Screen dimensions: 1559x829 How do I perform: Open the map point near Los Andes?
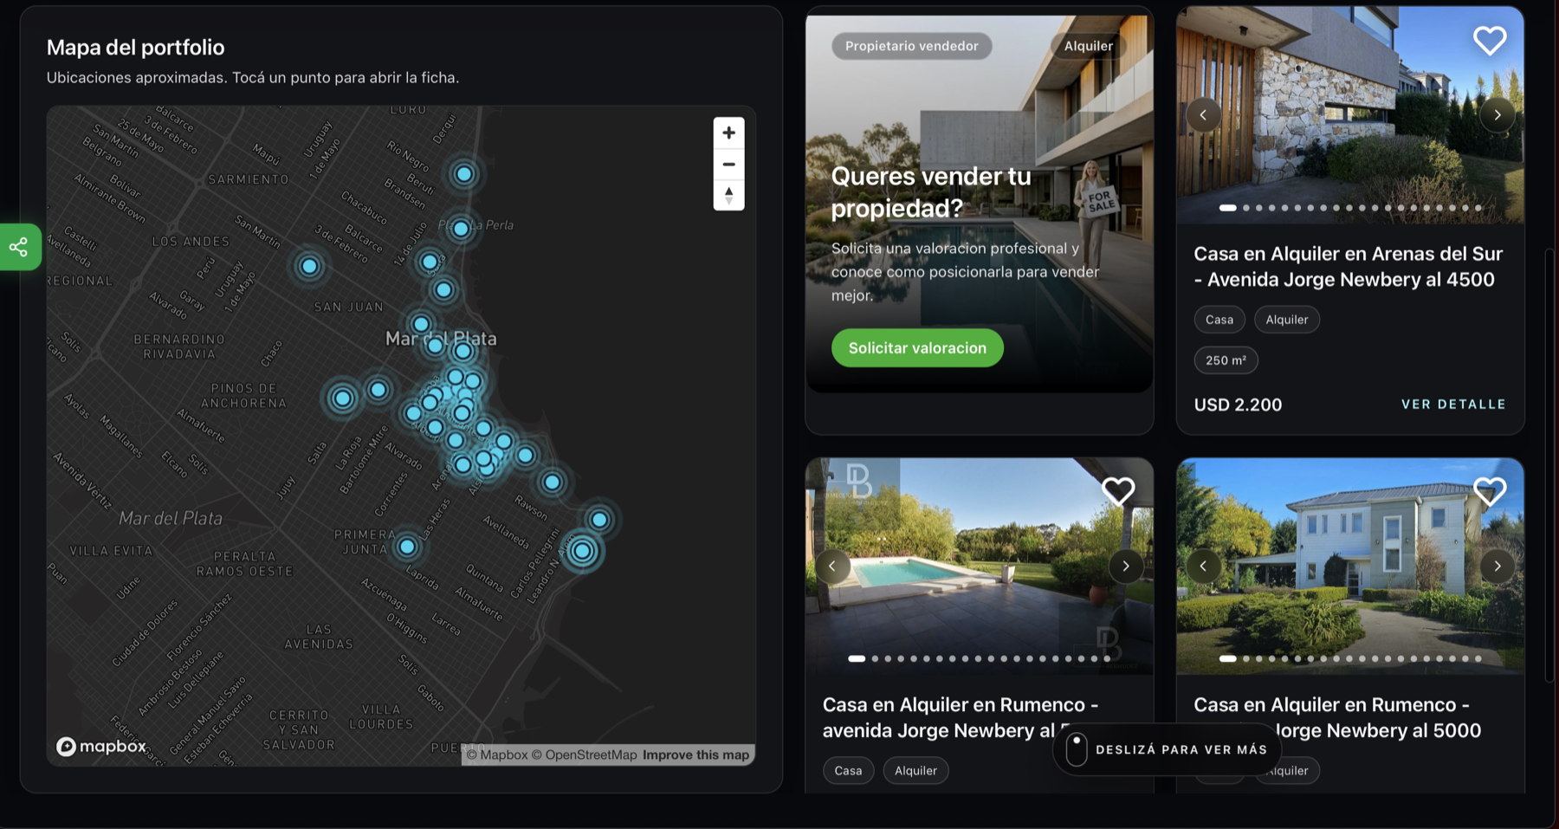pyautogui.click(x=309, y=266)
